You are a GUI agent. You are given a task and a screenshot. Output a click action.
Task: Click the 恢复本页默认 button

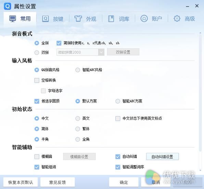pos(21,182)
